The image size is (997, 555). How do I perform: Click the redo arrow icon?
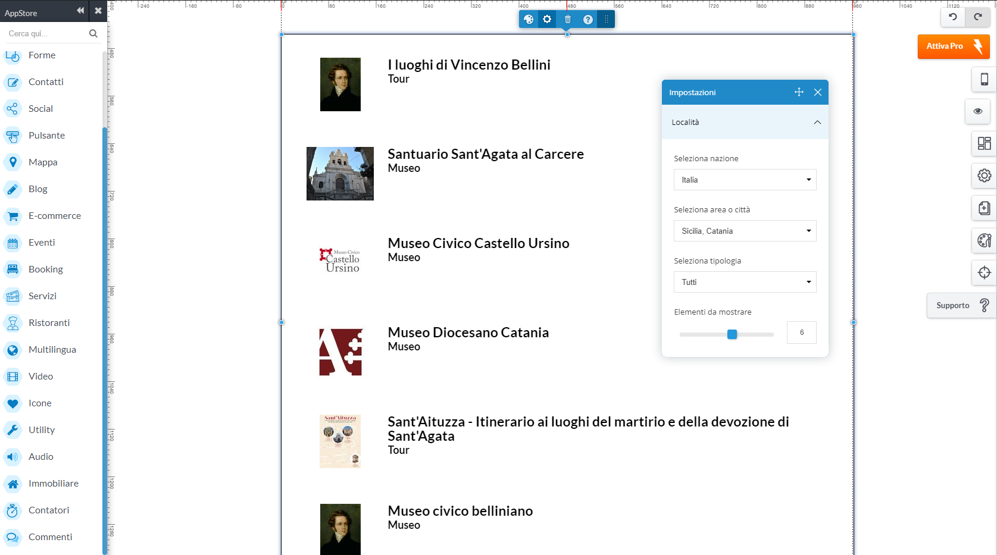pos(977,17)
